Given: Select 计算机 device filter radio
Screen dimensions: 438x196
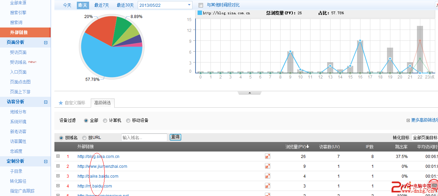Looking at the screenshot, I should 105,121.
